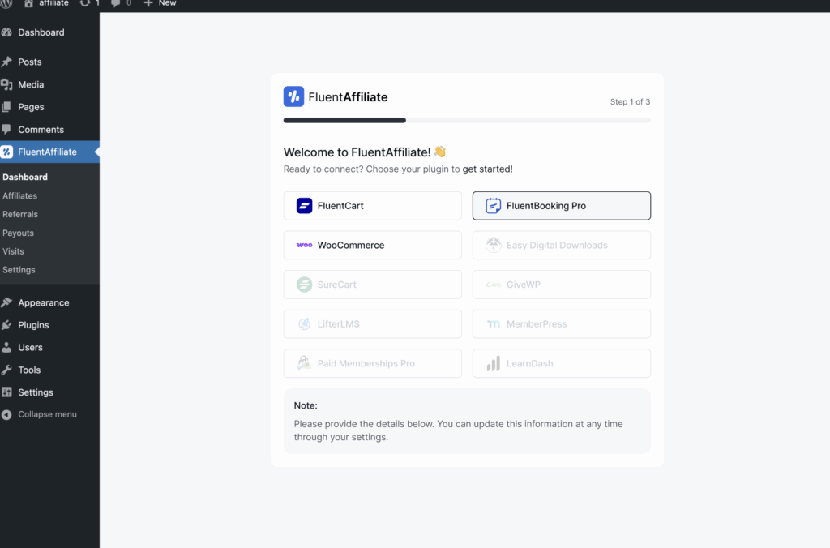Screen dimensions: 830x548
Task: Open WordPress Settings at the sidebar bottom
Action: [x=49, y=392]
